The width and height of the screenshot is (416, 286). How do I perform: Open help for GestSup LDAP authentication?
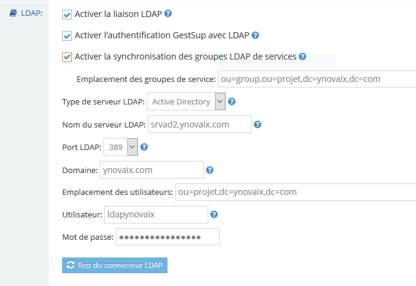tap(255, 35)
